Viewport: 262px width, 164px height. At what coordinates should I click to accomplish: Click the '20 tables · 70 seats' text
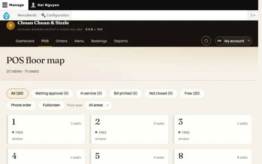coord(22,71)
